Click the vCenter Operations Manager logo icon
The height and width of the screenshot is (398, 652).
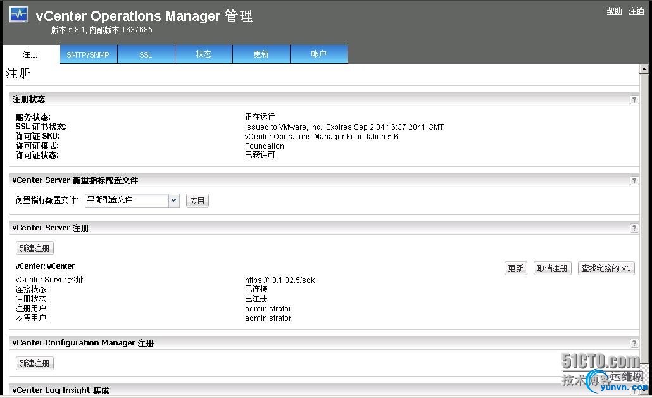19,14
